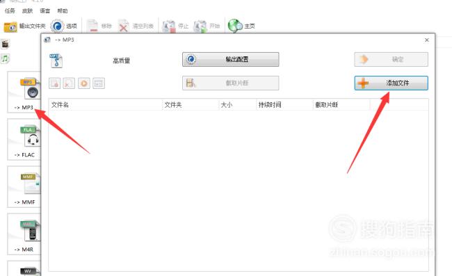Select the audio category music note icon
This screenshot has width=452, height=276.
(5, 59)
